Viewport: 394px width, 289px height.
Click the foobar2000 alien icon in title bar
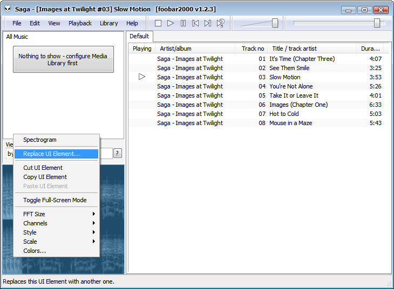click(x=8, y=9)
